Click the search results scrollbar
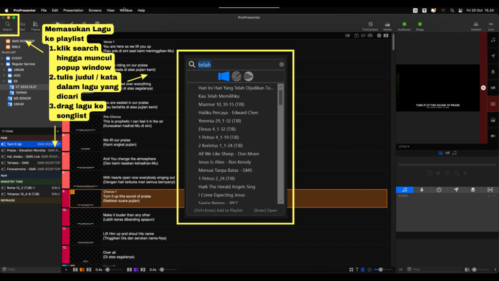499x281 pixels. (x=280, y=143)
